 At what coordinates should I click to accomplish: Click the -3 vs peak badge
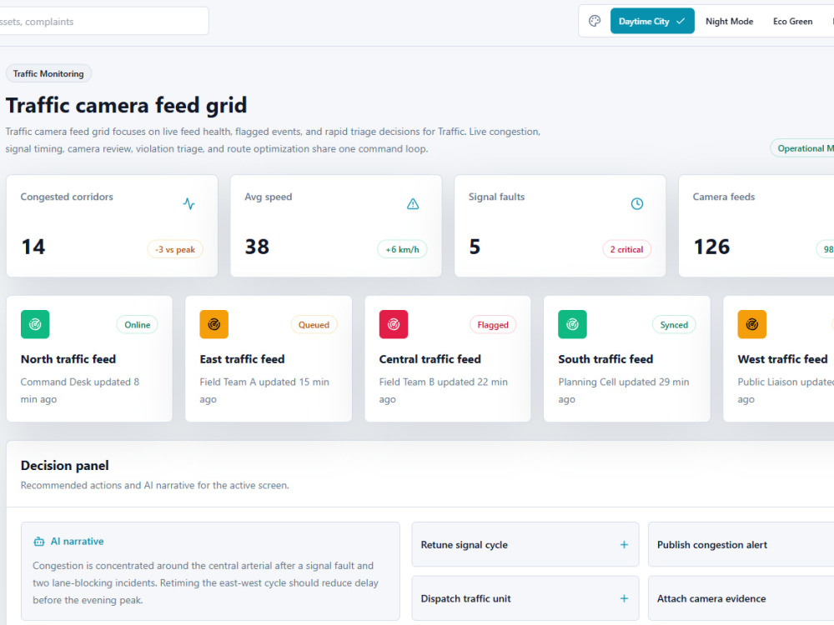(175, 249)
